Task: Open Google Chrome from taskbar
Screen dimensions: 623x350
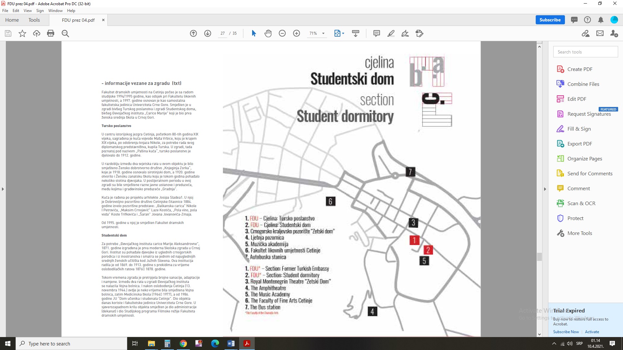Action: [183, 344]
